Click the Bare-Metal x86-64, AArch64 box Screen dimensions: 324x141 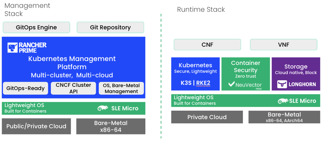pyautogui.click(x=284, y=117)
